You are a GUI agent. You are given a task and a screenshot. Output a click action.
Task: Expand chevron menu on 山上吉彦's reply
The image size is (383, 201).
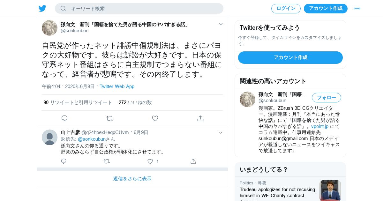pos(221,132)
